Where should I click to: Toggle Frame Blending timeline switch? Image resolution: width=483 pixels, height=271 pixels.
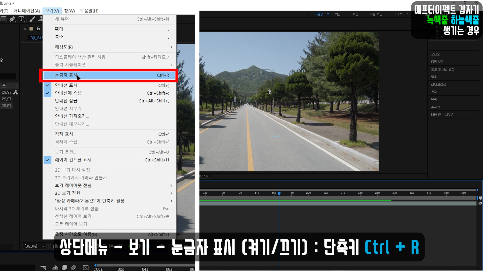coord(64,267)
